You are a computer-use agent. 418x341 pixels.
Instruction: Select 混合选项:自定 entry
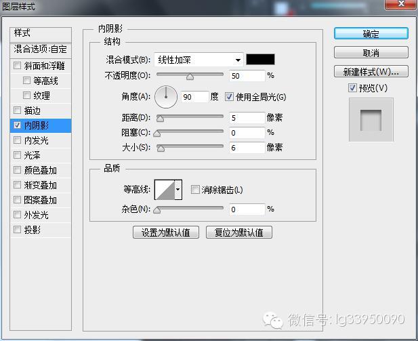pos(41,49)
